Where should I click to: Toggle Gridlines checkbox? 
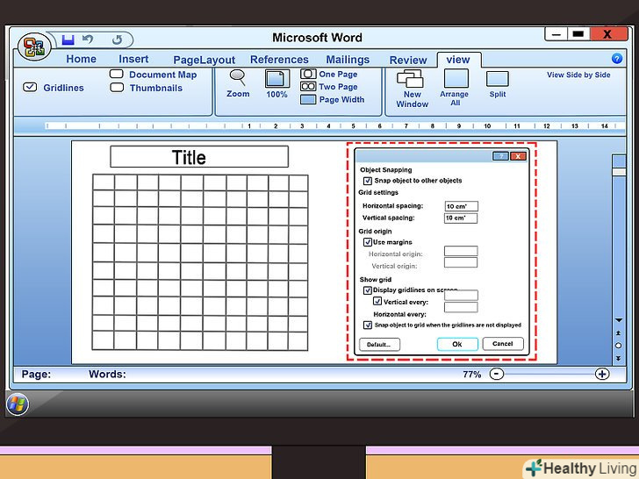30,87
